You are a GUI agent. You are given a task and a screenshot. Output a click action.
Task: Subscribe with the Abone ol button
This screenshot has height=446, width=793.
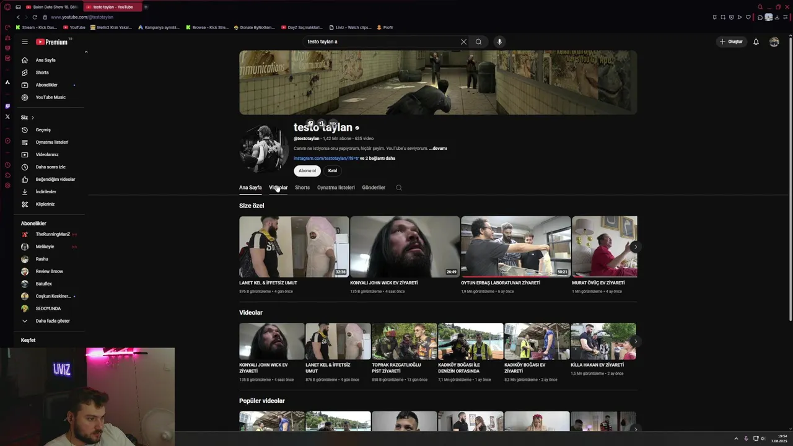pyautogui.click(x=307, y=171)
